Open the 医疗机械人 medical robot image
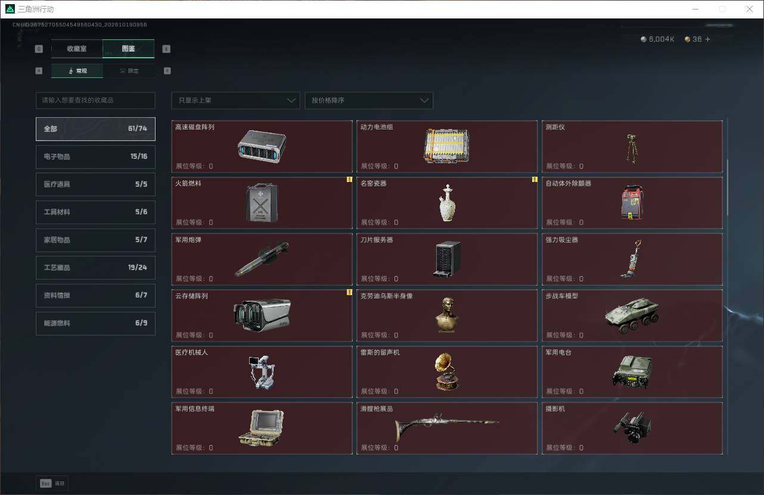The height and width of the screenshot is (495, 764). point(262,372)
